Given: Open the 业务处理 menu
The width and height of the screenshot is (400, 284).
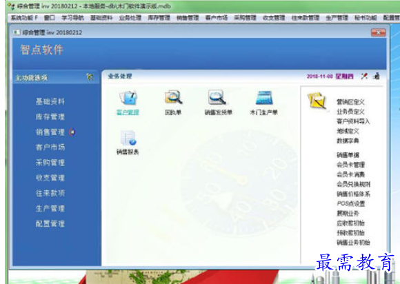Looking at the screenshot, I should point(130,18).
